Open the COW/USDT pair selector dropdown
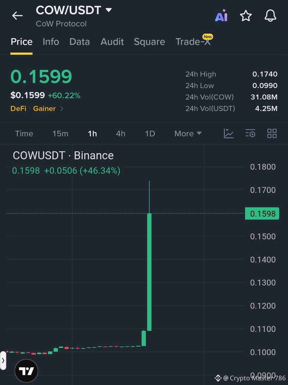 (x=74, y=10)
